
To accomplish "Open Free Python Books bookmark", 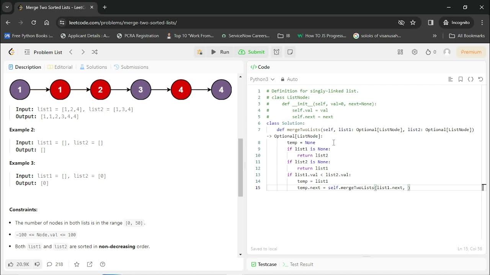I will pyautogui.click(x=29, y=36).
